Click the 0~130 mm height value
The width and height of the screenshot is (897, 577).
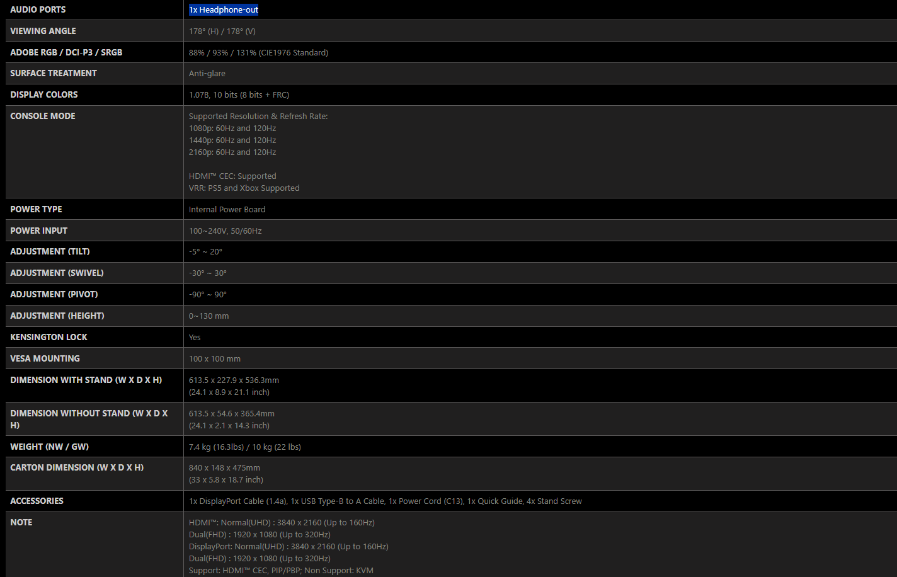pos(209,316)
